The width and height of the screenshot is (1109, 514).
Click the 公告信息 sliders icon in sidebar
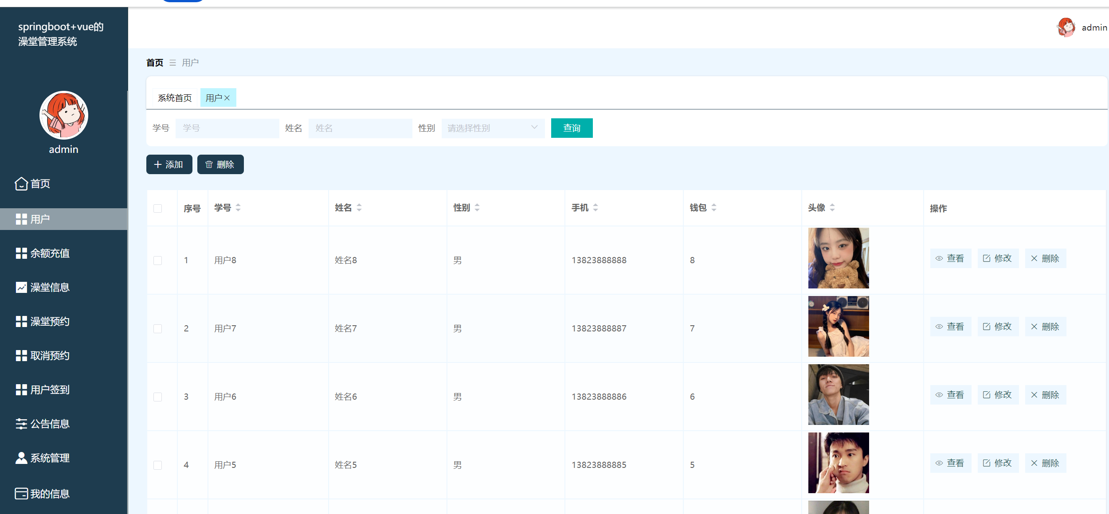(21, 424)
